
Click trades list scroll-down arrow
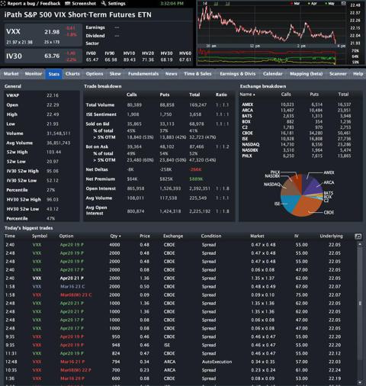(x=360, y=382)
